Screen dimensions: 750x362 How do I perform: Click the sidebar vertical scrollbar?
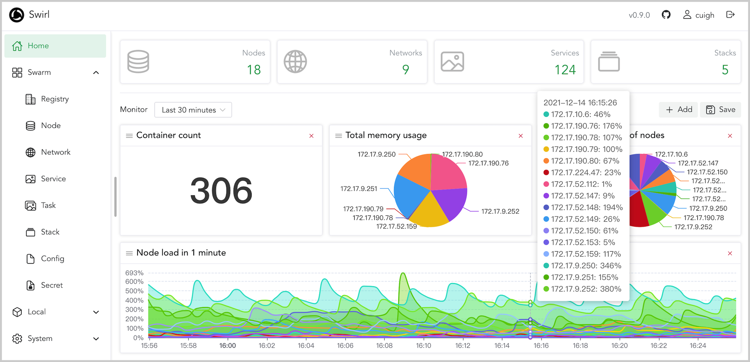(x=115, y=197)
